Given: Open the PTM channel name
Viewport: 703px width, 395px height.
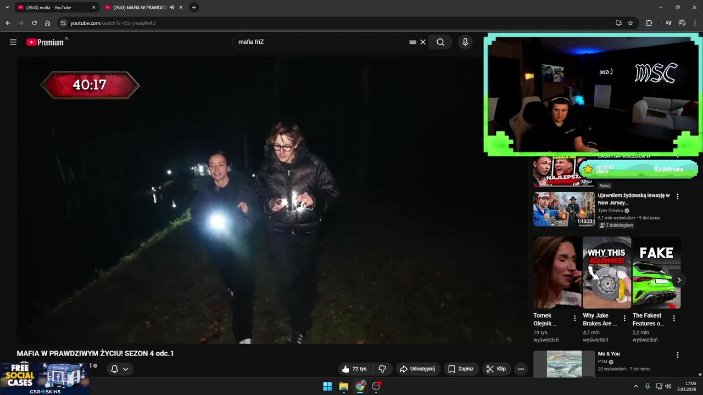Looking at the screenshot, I should click(x=602, y=362).
